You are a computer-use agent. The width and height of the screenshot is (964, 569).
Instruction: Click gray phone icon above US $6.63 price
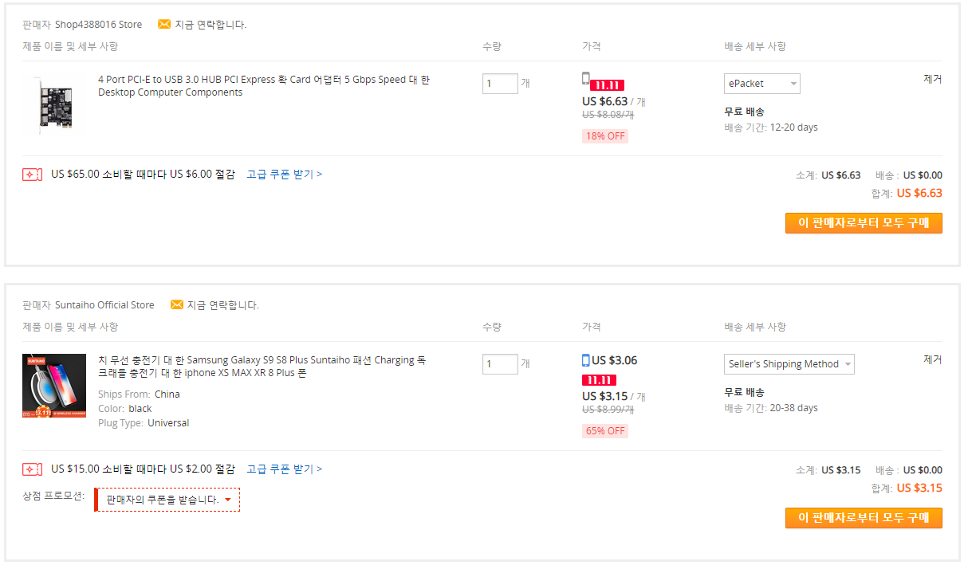(586, 79)
